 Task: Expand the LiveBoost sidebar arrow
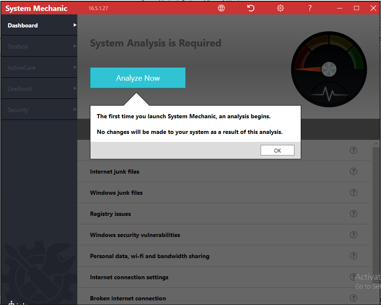(x=75, y=88)
